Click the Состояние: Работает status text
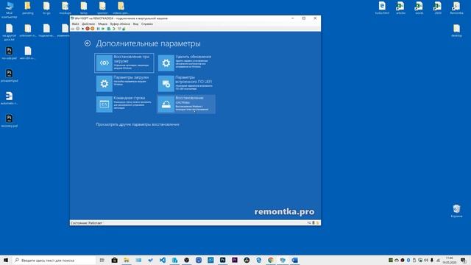Screen dimensions: 471x265 pos(87,223)
